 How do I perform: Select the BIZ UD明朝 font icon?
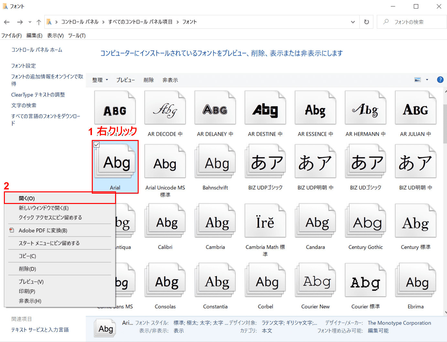click(416, 161)
